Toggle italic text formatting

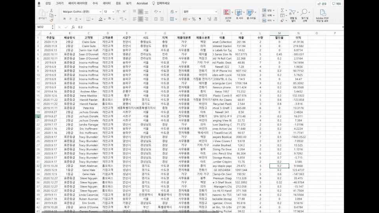pos(70,19)
